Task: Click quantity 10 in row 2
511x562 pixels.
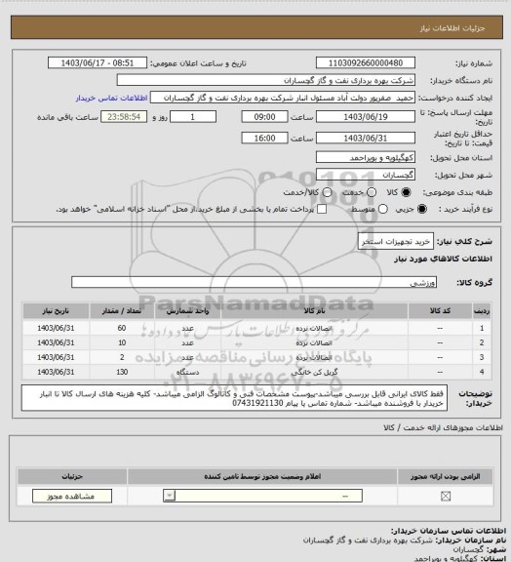Action: (122, 342)
